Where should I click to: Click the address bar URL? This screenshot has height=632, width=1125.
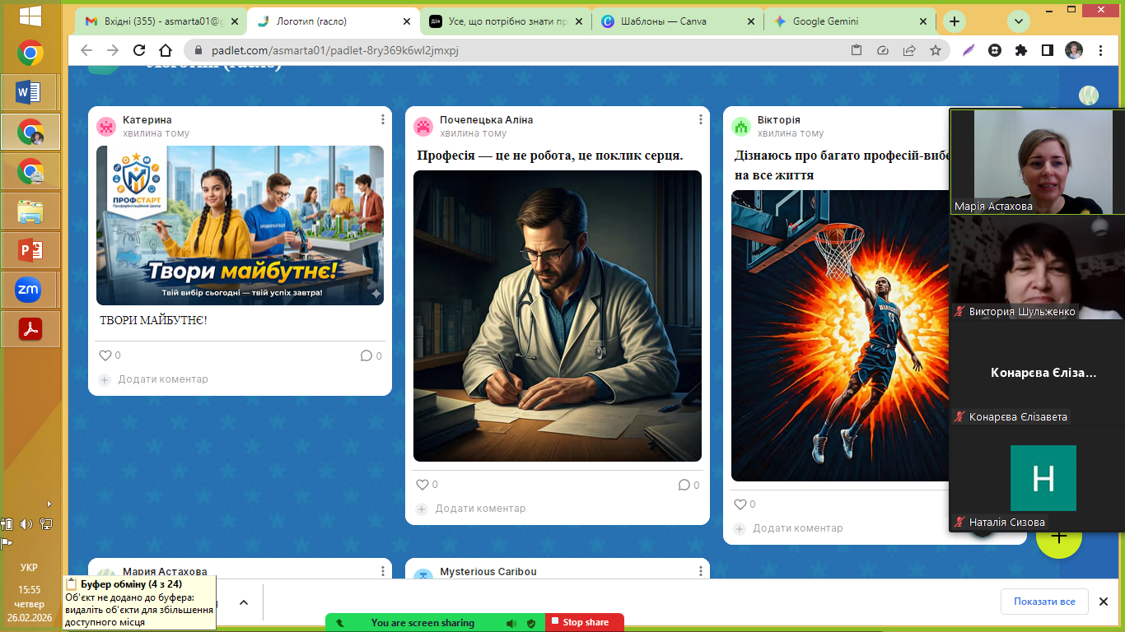coord(334,50)
